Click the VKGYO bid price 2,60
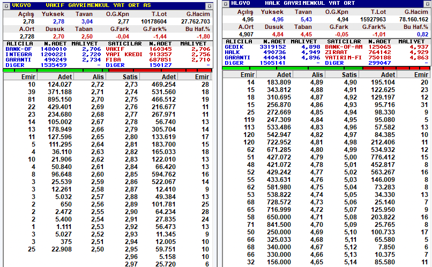 coord(98,174)
